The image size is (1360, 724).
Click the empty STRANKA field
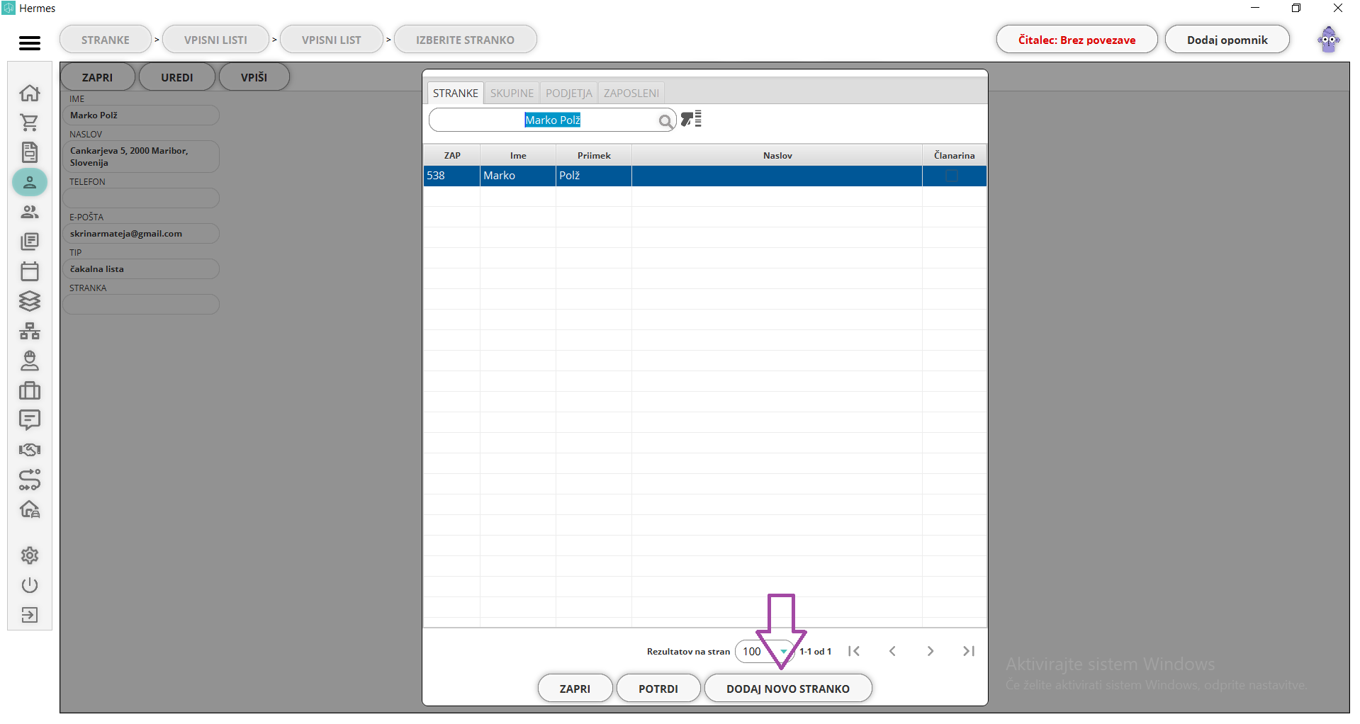pyautogui.click(x=141, y=305)
